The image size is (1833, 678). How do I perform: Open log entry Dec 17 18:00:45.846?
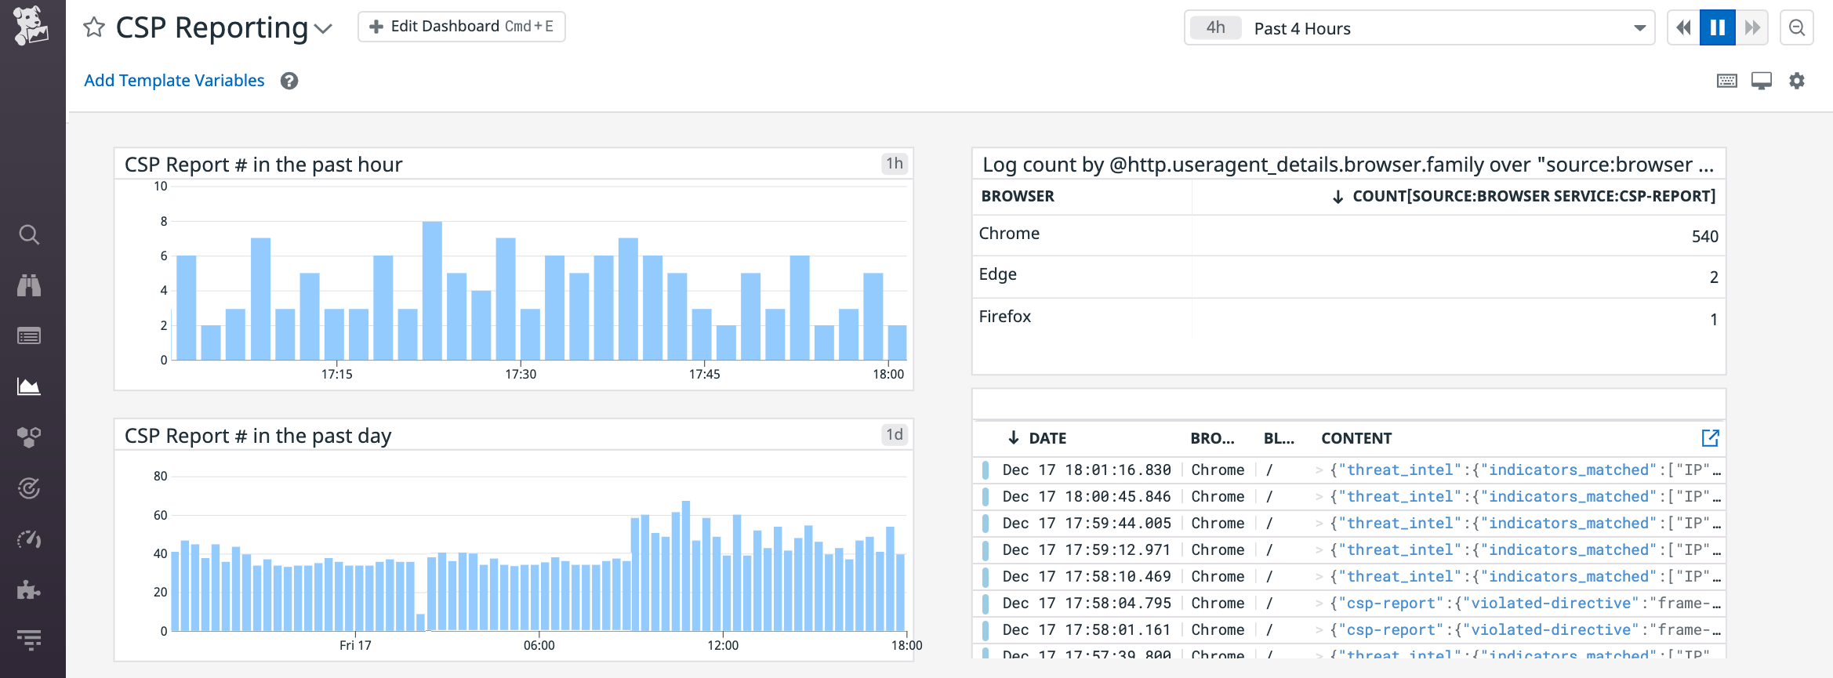point(1348,497)
